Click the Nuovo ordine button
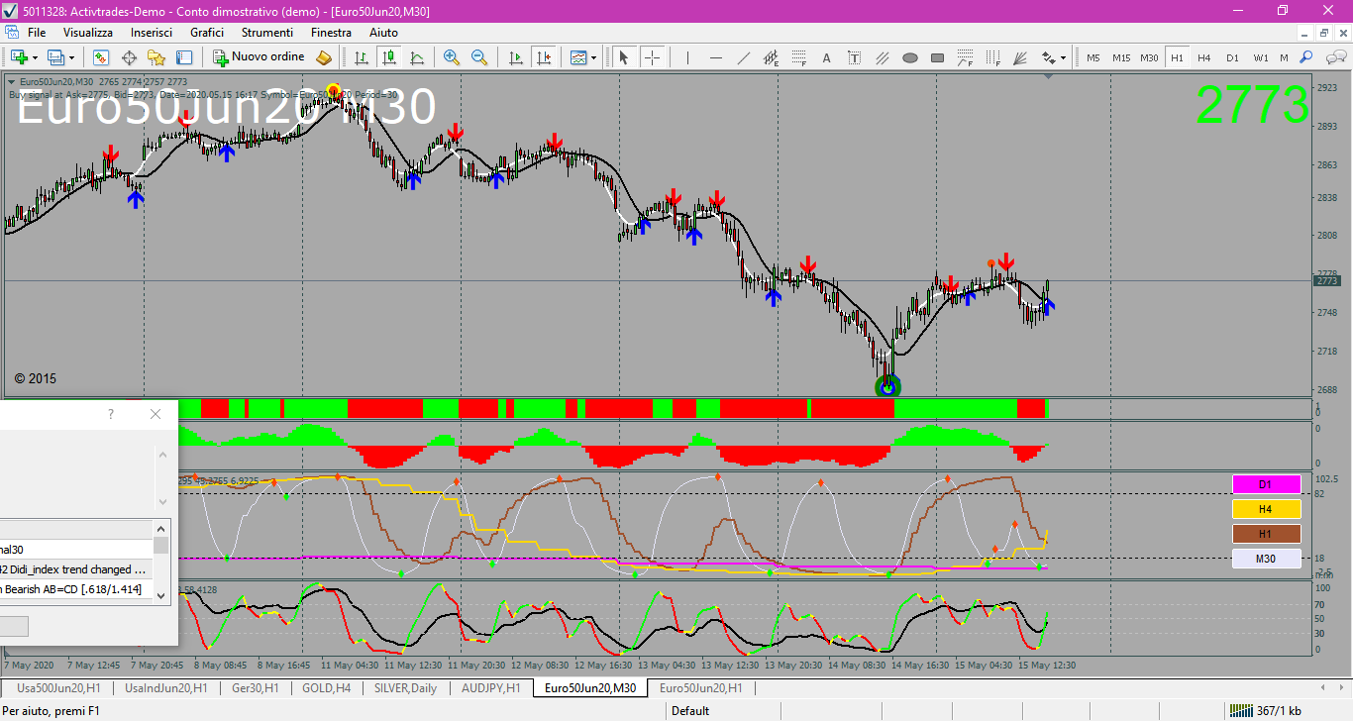The width and height of the screenshot is (1353, 721). (260, 57)
